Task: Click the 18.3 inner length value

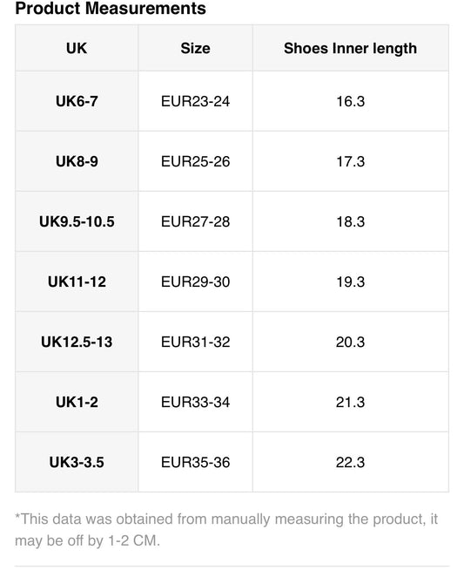Action: pyautogui.click(x=350, y=221)
